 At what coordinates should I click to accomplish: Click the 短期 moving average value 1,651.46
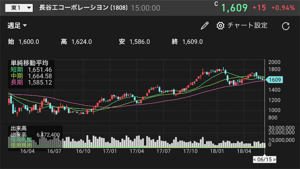[40, 70]
